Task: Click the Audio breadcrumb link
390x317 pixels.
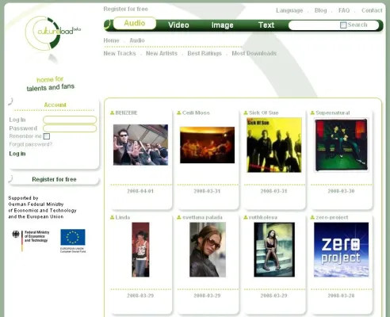Action: 137,40
